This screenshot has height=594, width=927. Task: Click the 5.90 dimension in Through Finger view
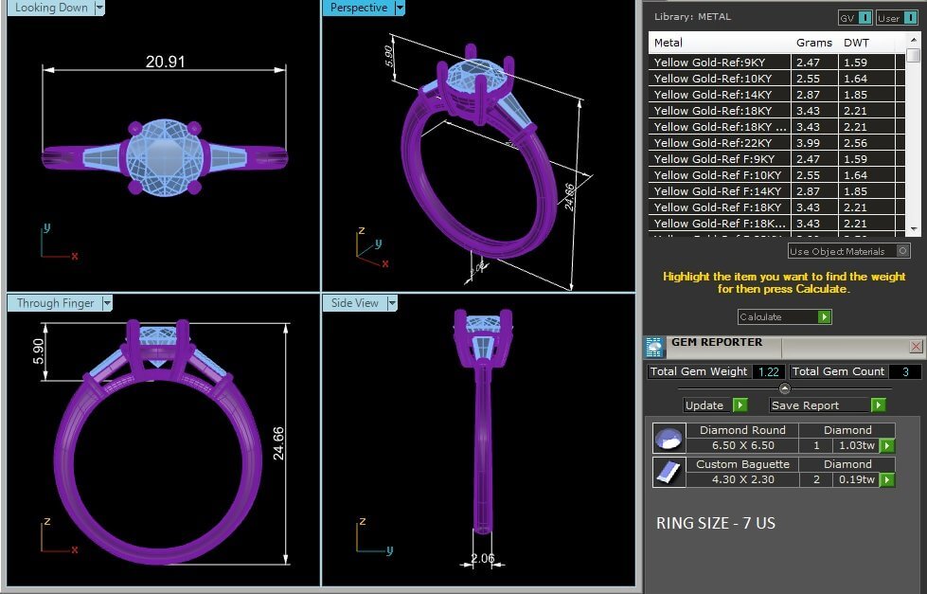38,351
